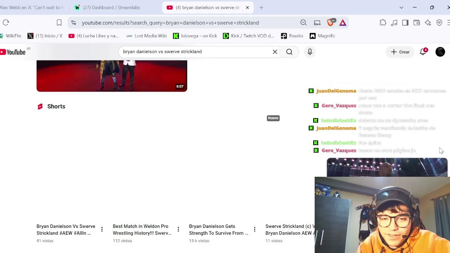This screenshot has height=253, width=450.
Task: Select the bryan danielson vs swerve YouTube tab
Action: click(x=207, y=7)
